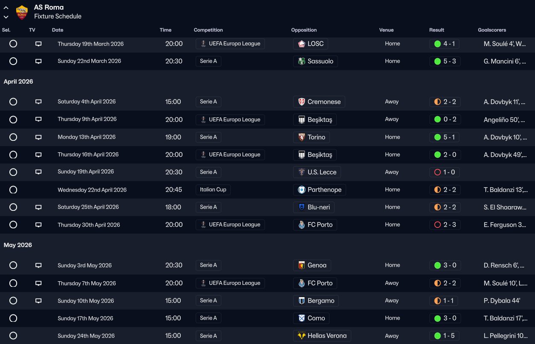
Task: Click goalscorer text P. Dybala 44'
Action: click(x=502, y=300)
